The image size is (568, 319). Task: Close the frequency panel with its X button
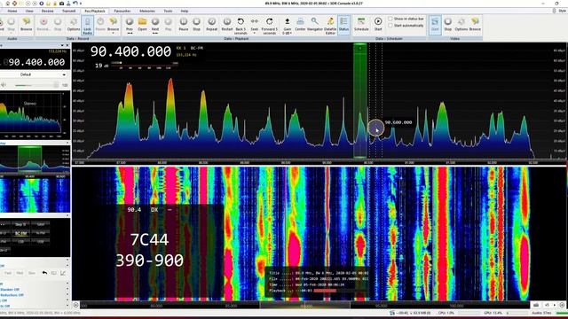67,45
